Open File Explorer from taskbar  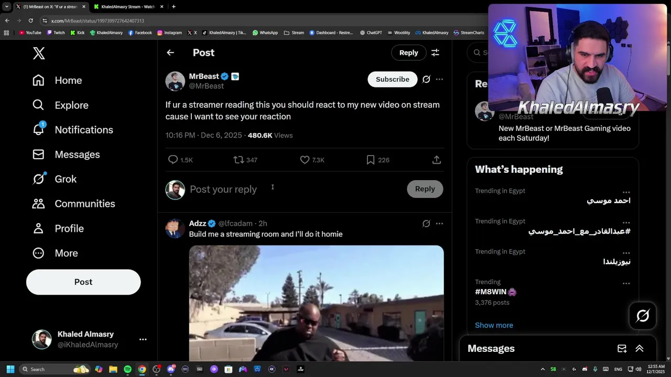[x=113, y=369]
